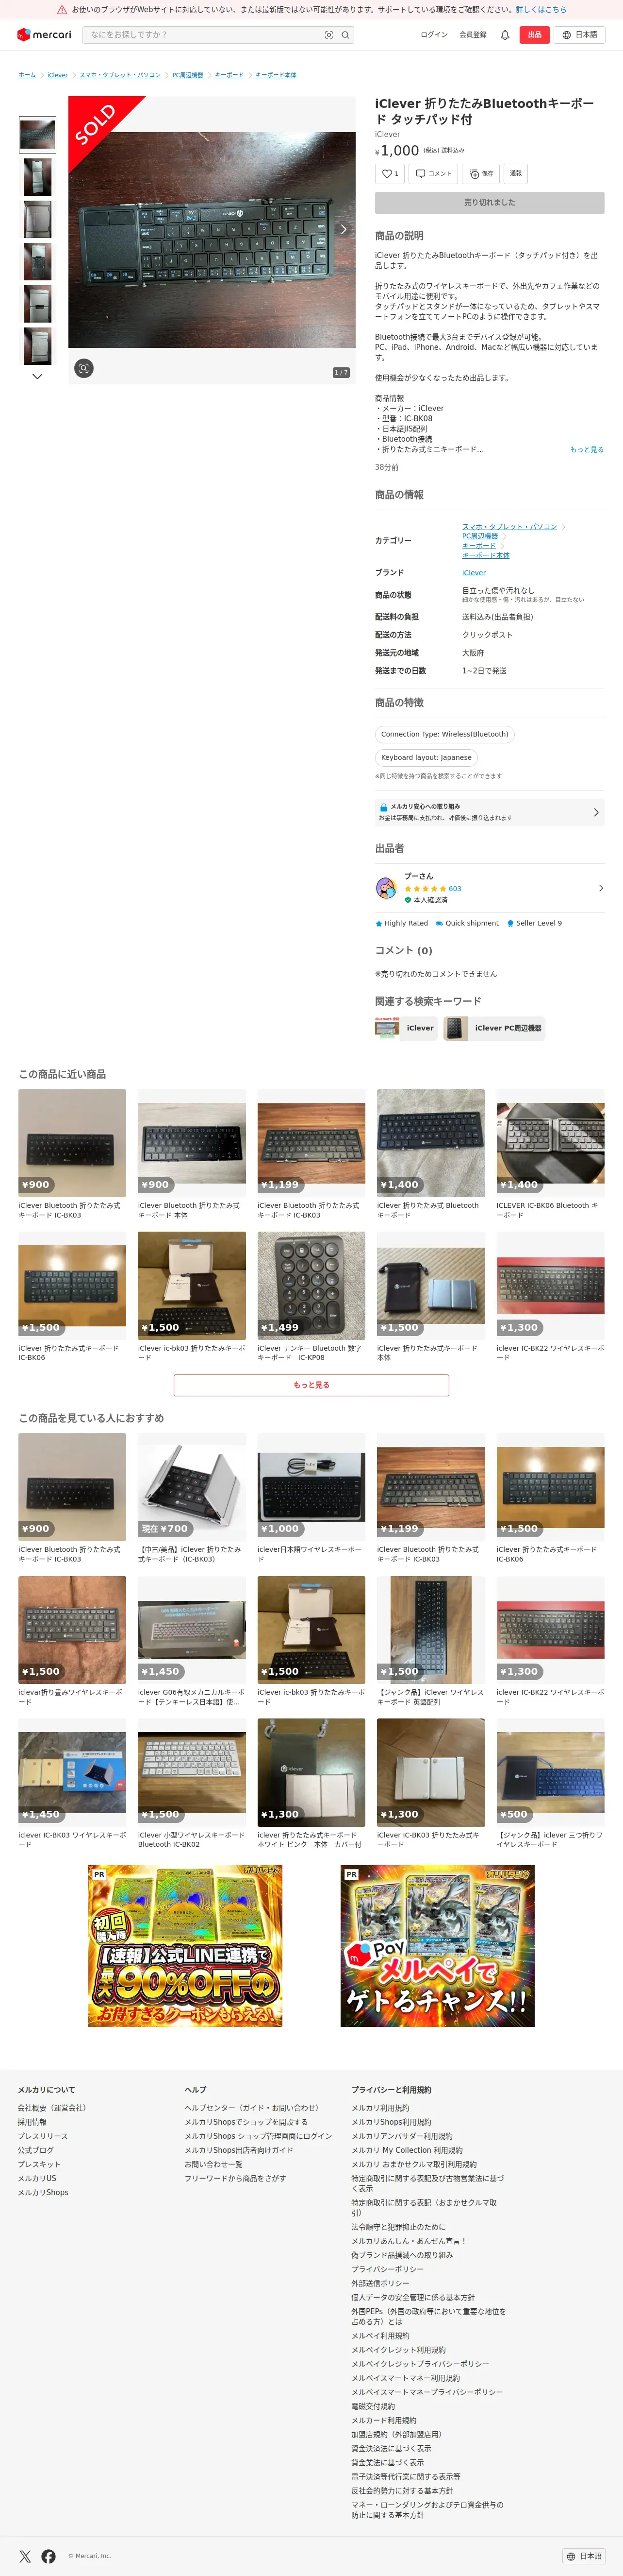
Task: Click ログイン in the header
Action: point(434,35)
